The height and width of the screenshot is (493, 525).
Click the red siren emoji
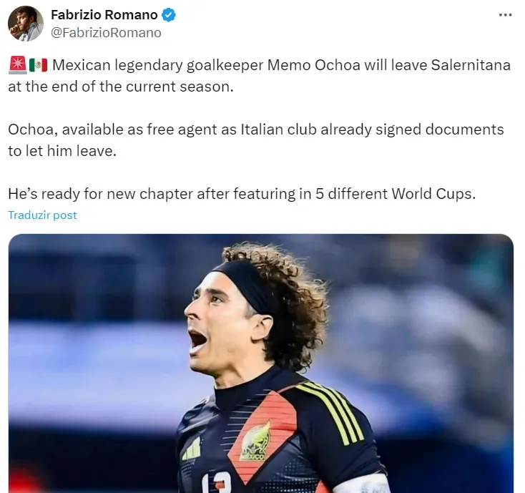(17, 65)
